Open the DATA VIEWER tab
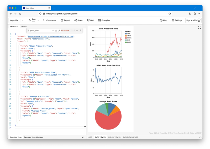This screenshot has height=149, width=210. (x=100, y=137)
